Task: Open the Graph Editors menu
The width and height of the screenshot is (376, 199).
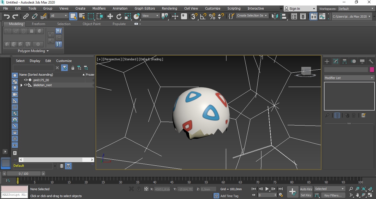Action: pyautogui.click(x=145, y=9)
